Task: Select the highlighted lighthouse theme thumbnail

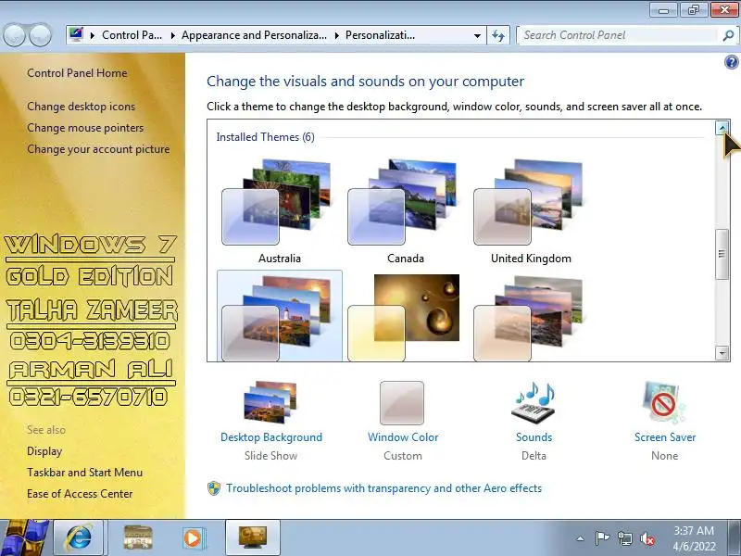Action: pos(280,316)
